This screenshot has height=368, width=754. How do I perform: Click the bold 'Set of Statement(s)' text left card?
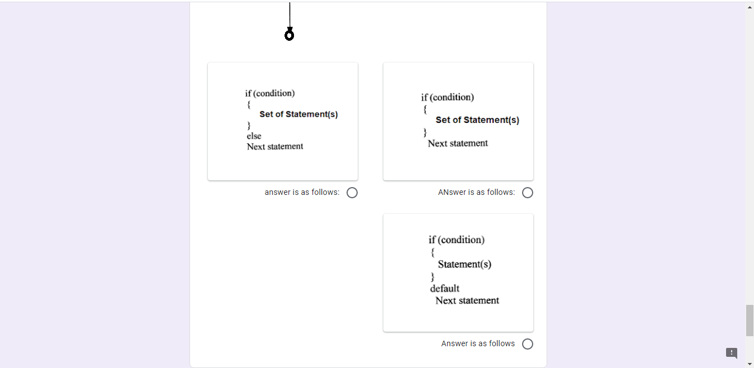coord(298,114)
